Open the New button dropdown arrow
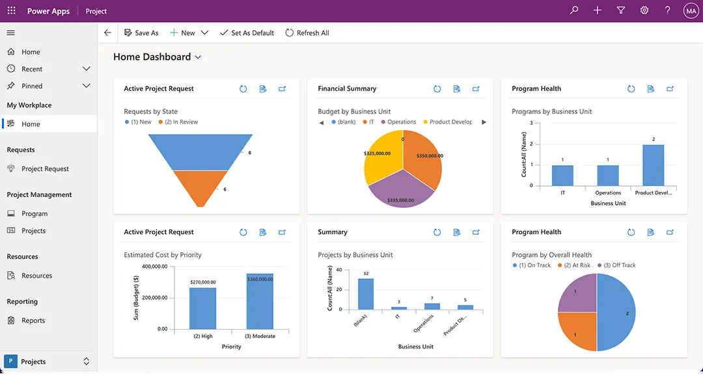The width and height of the screenshot is (703, 385). click(204, 32)
